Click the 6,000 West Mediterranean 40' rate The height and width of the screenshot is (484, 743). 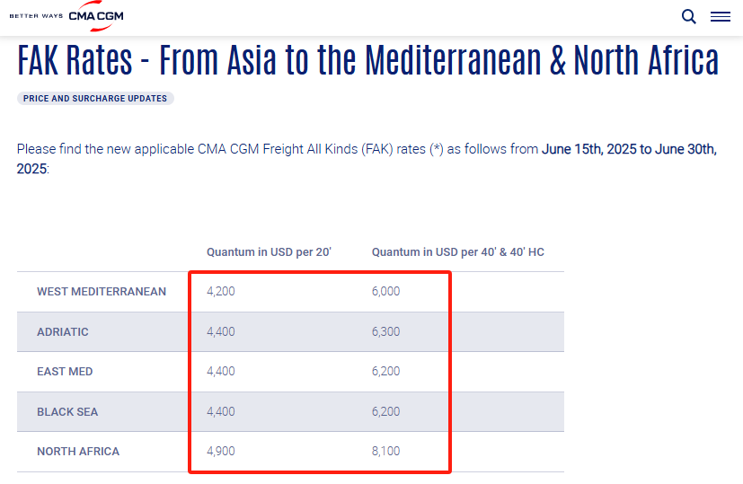click(385, 291)
